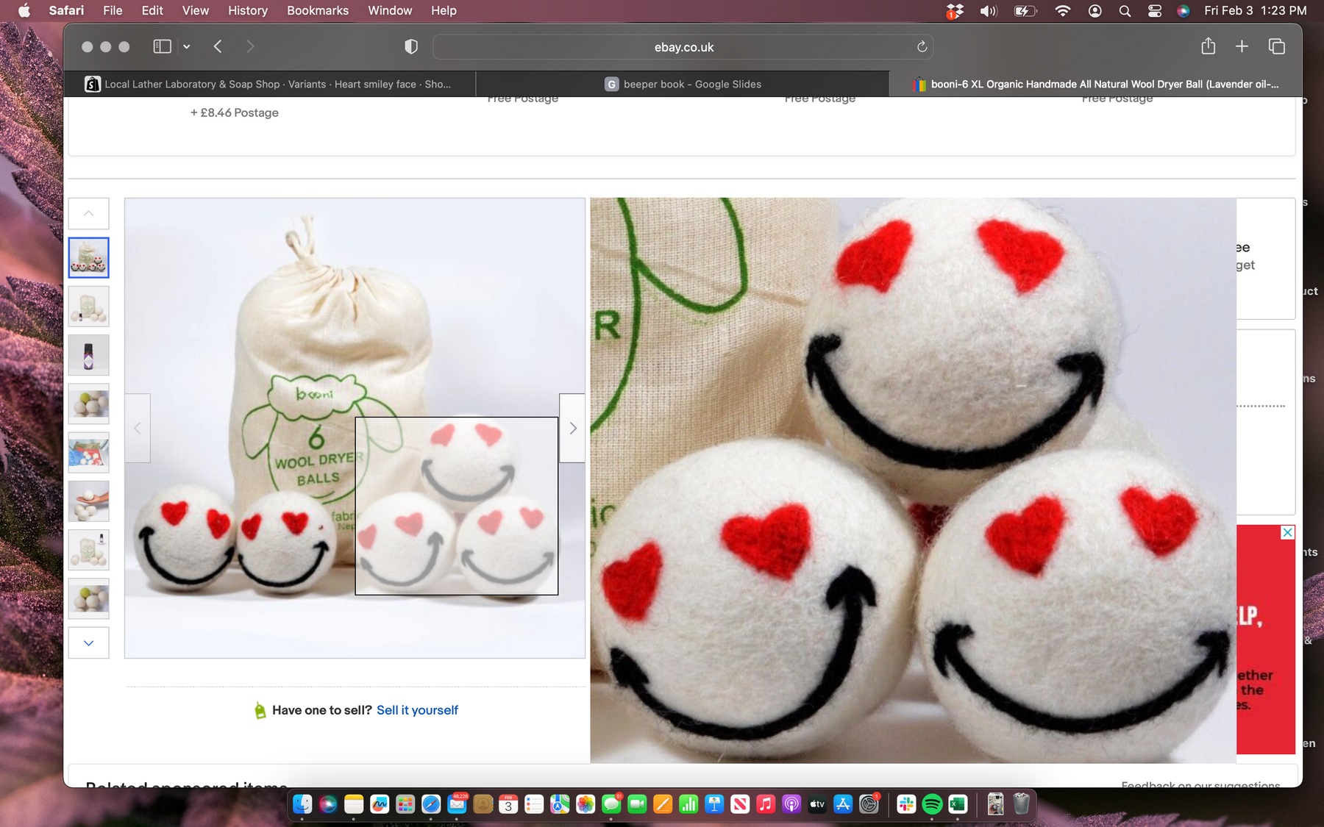Show the tab overview

(x=1277, y=46)
